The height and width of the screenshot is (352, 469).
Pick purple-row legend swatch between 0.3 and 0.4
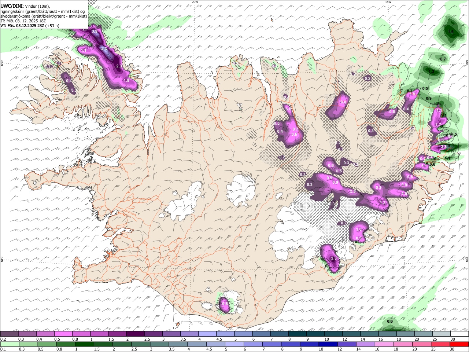click(27, 334)
